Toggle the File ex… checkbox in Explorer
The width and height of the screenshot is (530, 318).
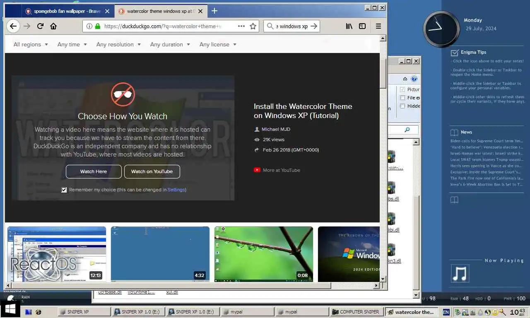tap(402, 98)
